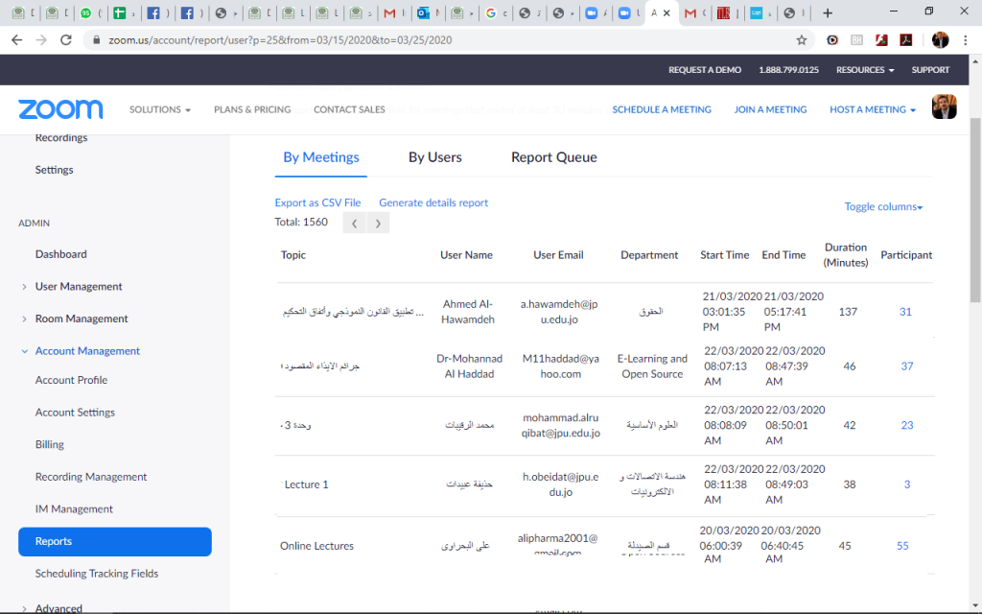The width and height of the screenshot is (982, 614).
Task: Open IM Management
Action: click(x=74, y=509)
